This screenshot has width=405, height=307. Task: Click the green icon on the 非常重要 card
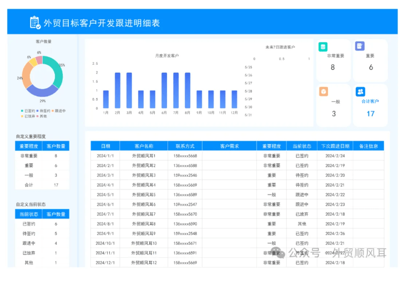[323, 47]
